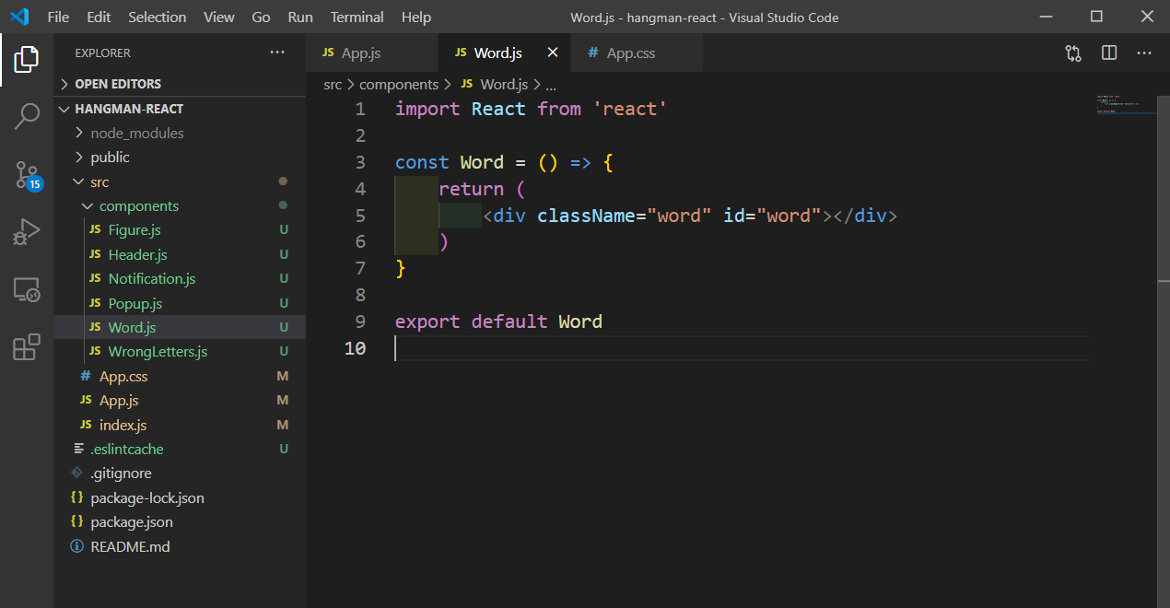Image resolution: width=1170 pixels, height=608 pixels.
Task: Expand the node_modules folder
Action: tap(180, 133)
